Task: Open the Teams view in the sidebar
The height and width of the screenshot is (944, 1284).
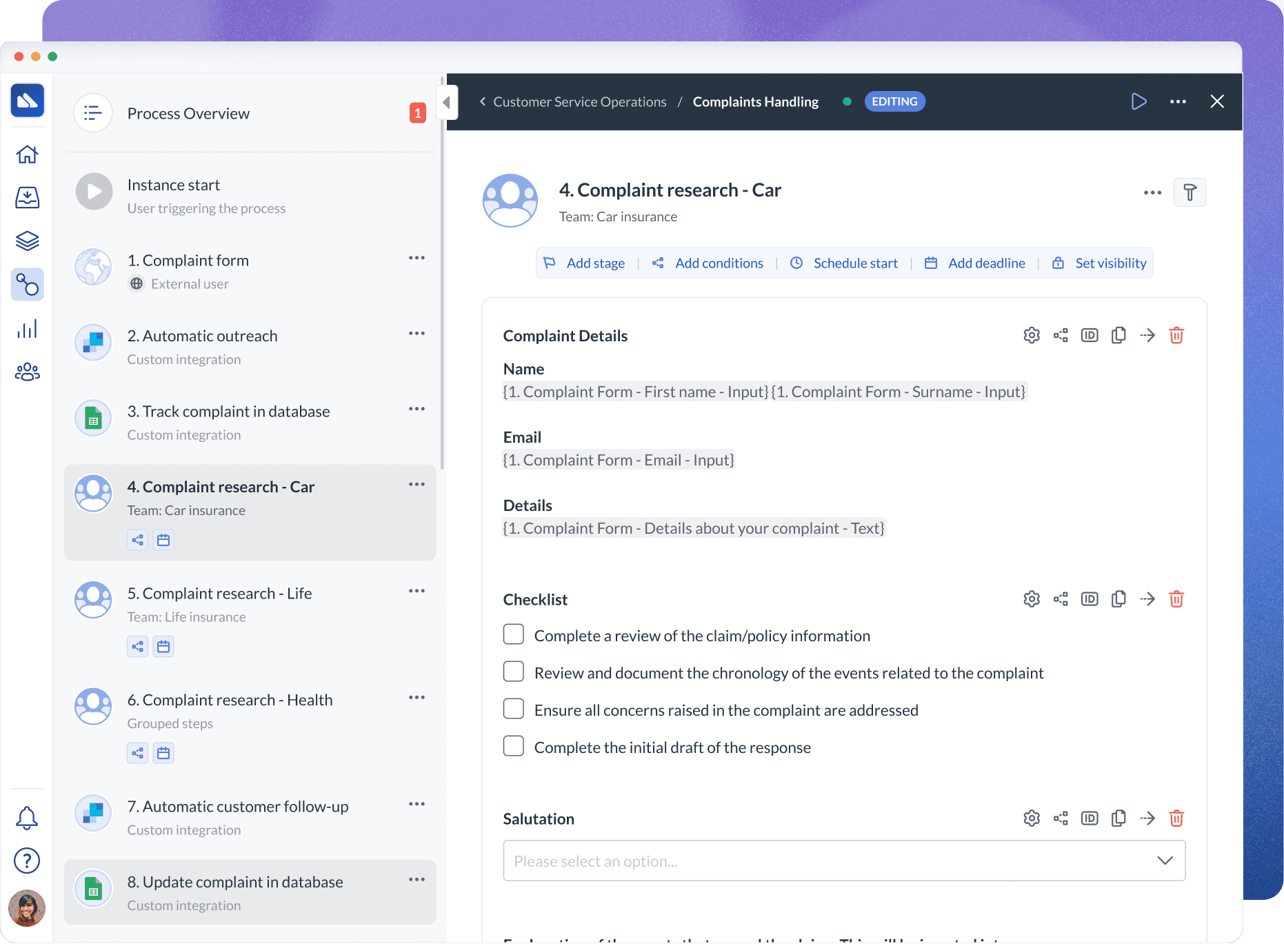Action: coord(27,372)
